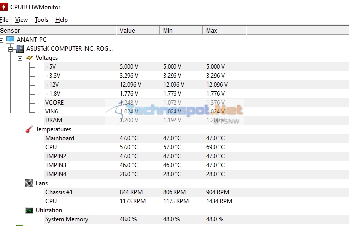349x226 pixels.
Task: Select the Utilization label
Action: [49, 210]
